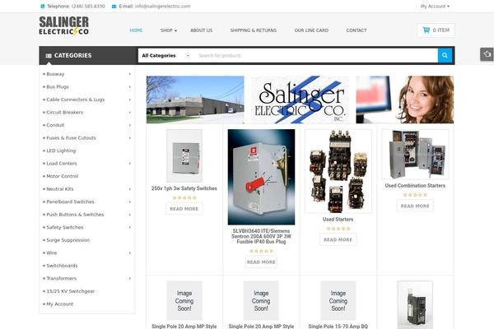This screenshot has width=494, height=329.
Task: Open the Contact page
Action: pyautogui.click(x=357, y=30)
